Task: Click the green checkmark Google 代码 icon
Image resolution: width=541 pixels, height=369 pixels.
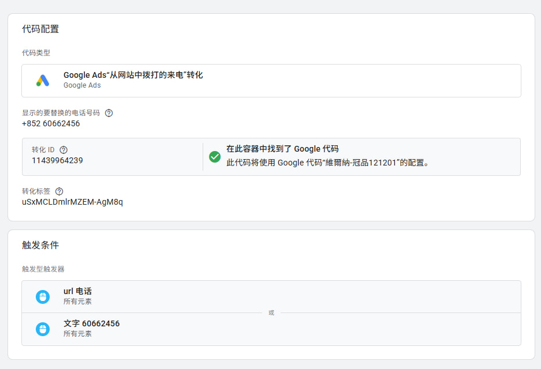Action: click(x=215, y=156)
